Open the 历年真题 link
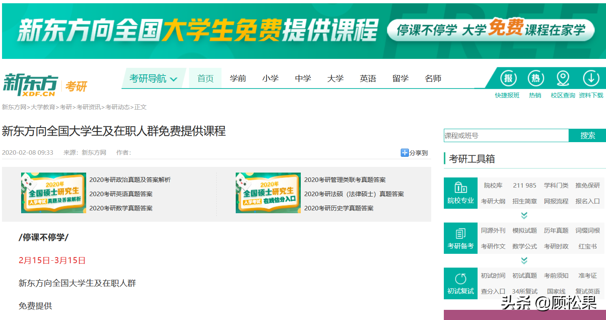 556,230
